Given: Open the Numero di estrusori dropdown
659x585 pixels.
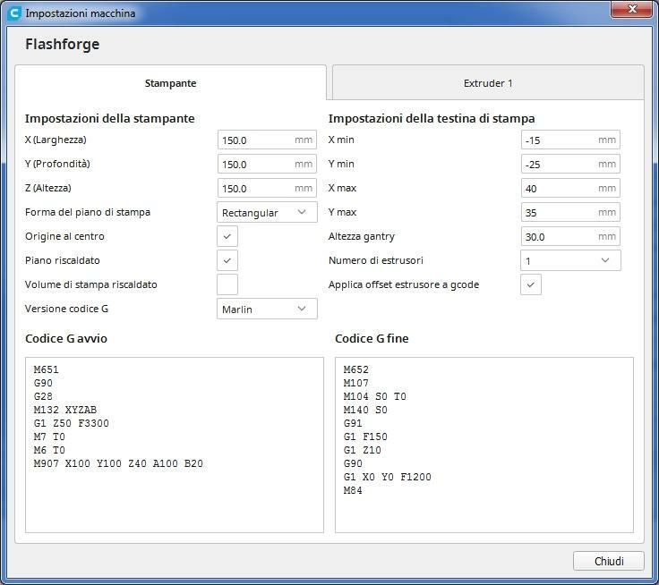Looking at the screenshot, I should point(570,261).
